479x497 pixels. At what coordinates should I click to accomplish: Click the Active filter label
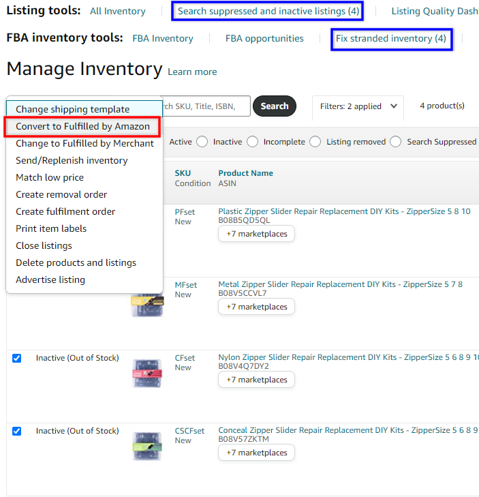pyautogui.click(x=181, y=142)
